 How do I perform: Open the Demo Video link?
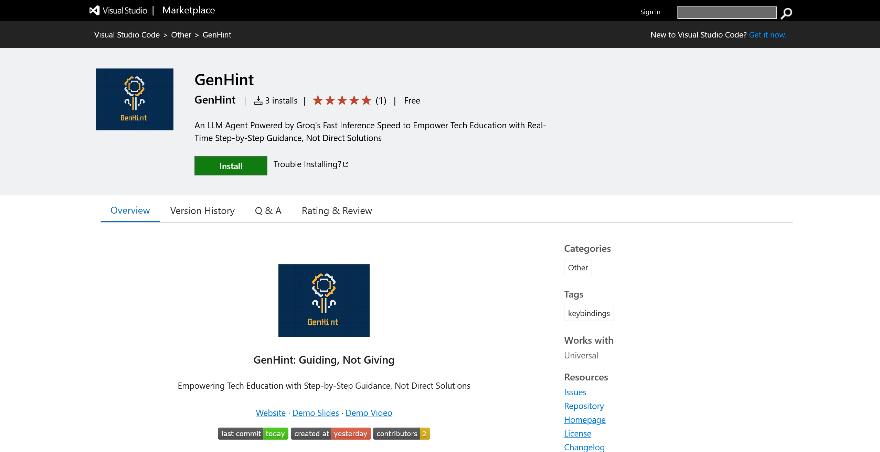tap(369, 413)
